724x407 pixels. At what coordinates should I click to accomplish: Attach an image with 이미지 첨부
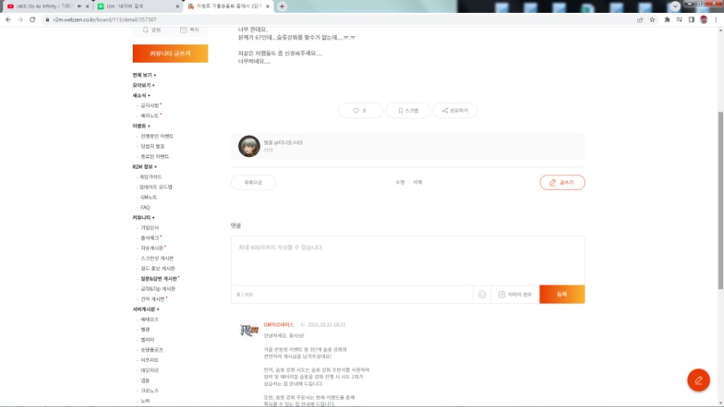click(515, 294)
